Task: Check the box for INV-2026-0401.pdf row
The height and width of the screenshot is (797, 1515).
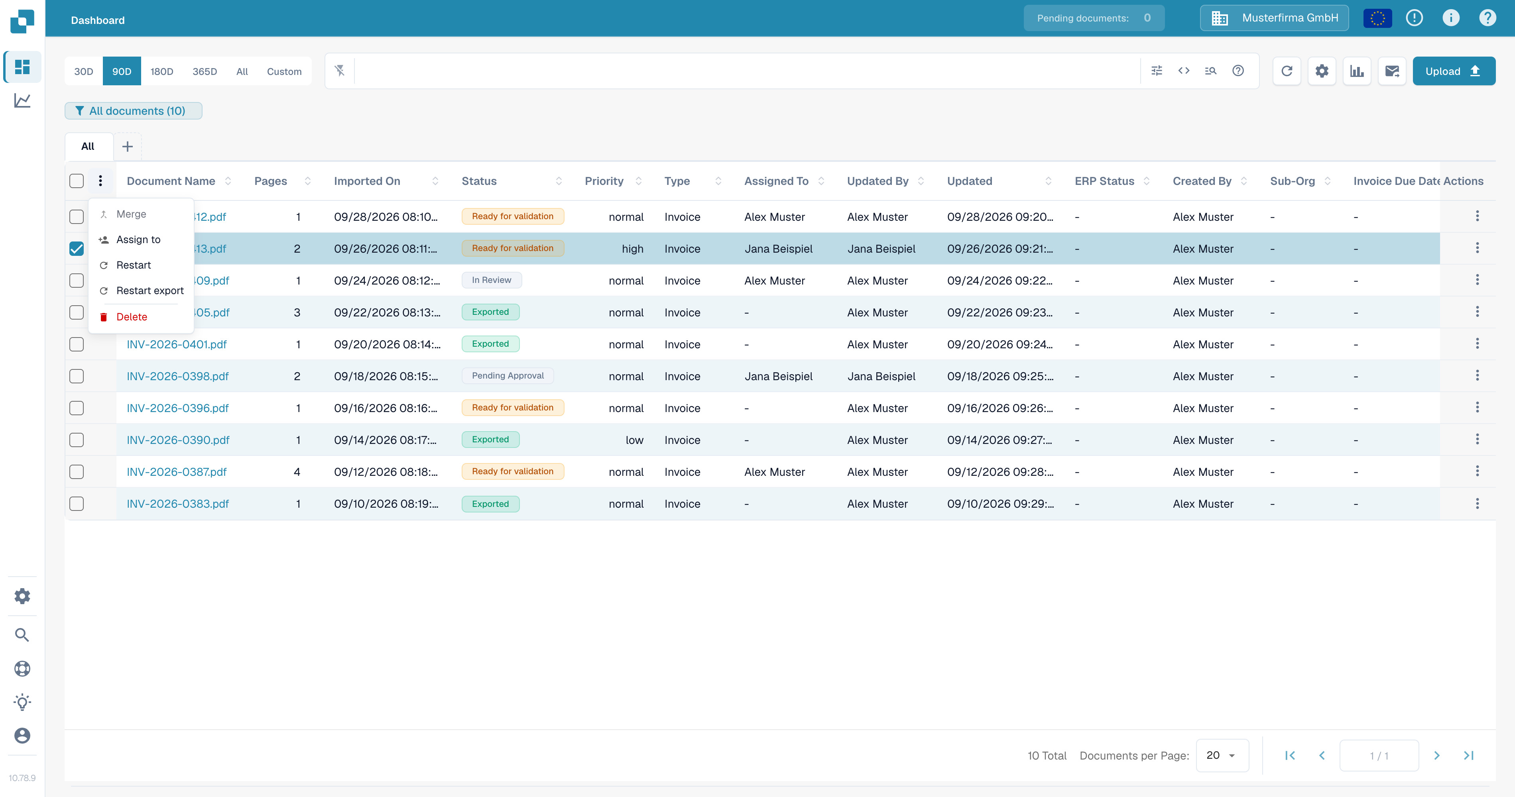Action: coord(77,344)
